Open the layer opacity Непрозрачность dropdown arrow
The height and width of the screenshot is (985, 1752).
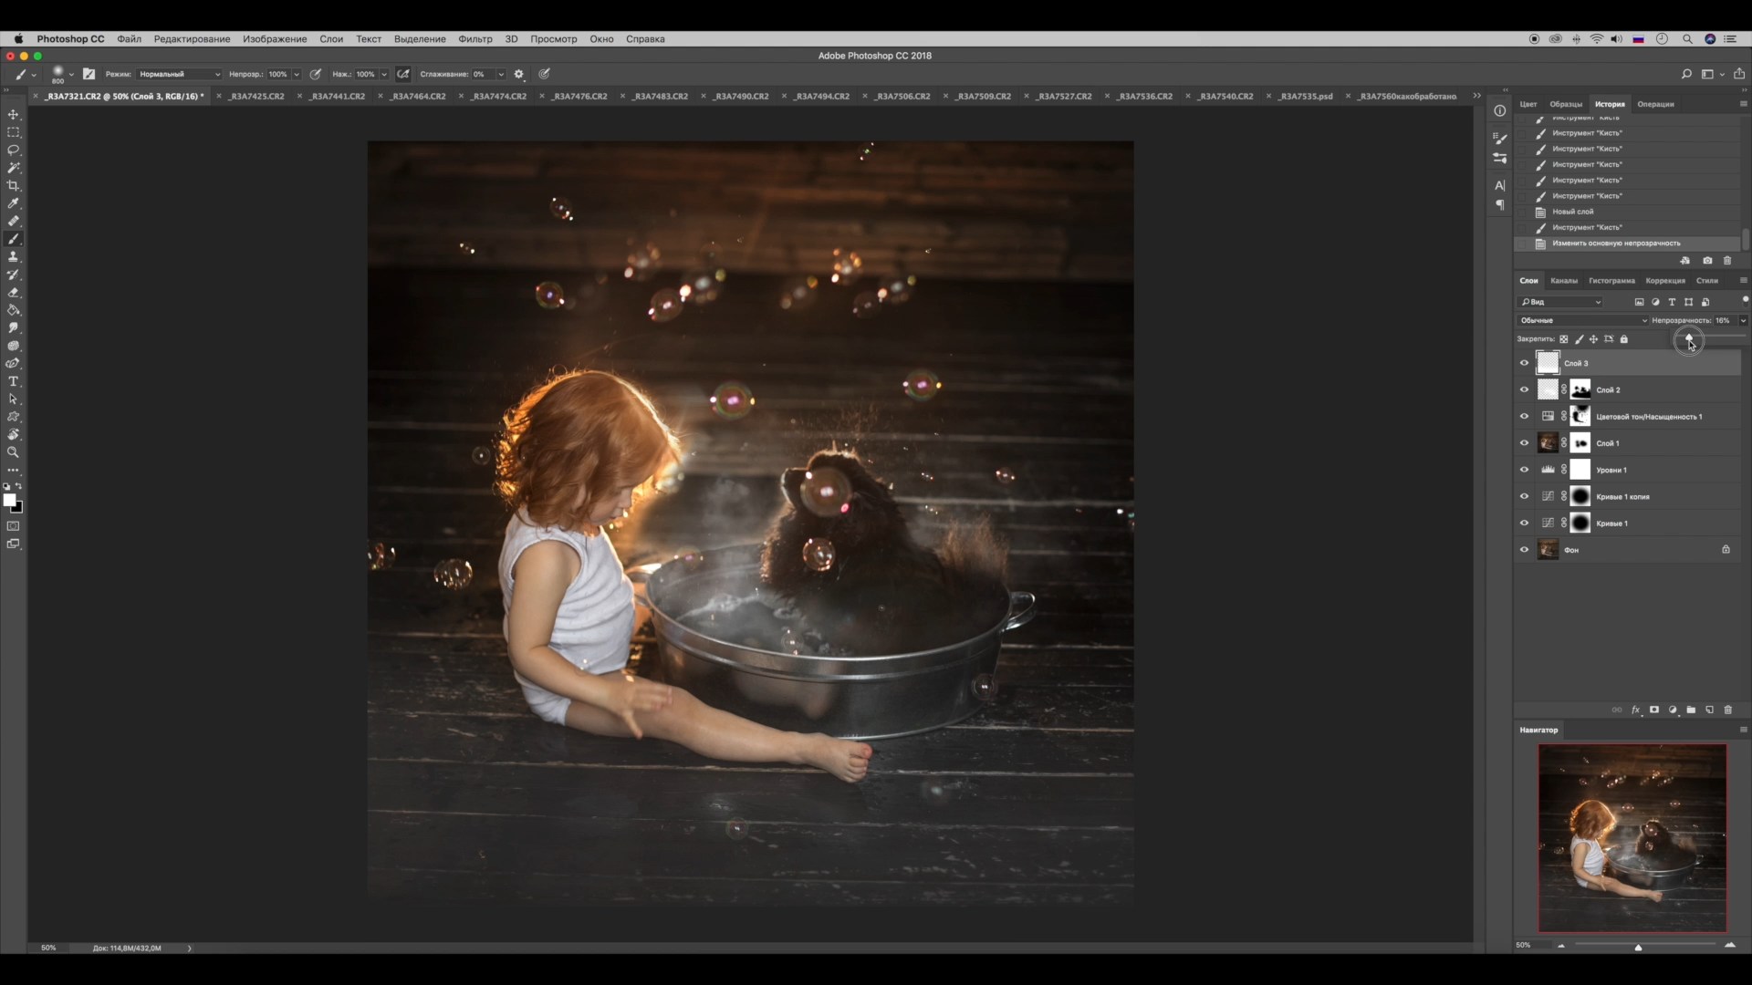[1743, 320]
